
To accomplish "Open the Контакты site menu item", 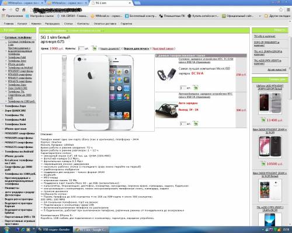I will click(x=84, y=24).
